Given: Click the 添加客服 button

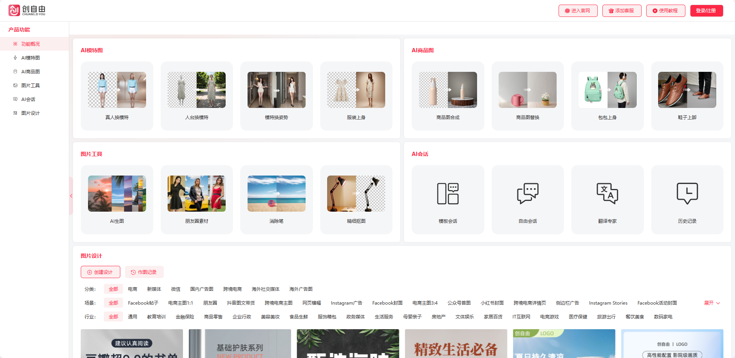Looking at the screenshot, I should tap(622, 11).
